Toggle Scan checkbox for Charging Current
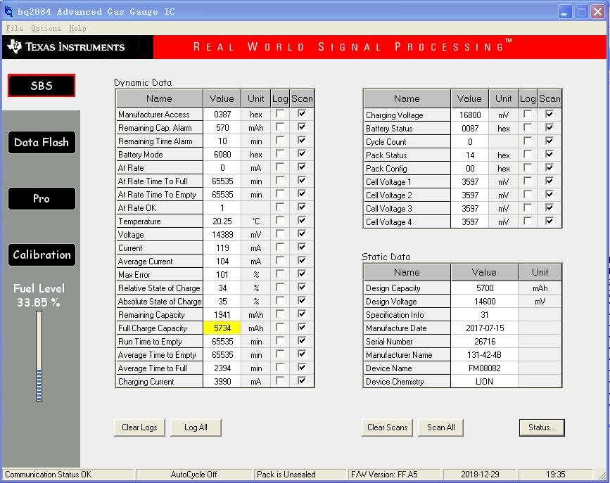Image resolution: width=610 pixels, height=483 pixels. coord(302,381)
